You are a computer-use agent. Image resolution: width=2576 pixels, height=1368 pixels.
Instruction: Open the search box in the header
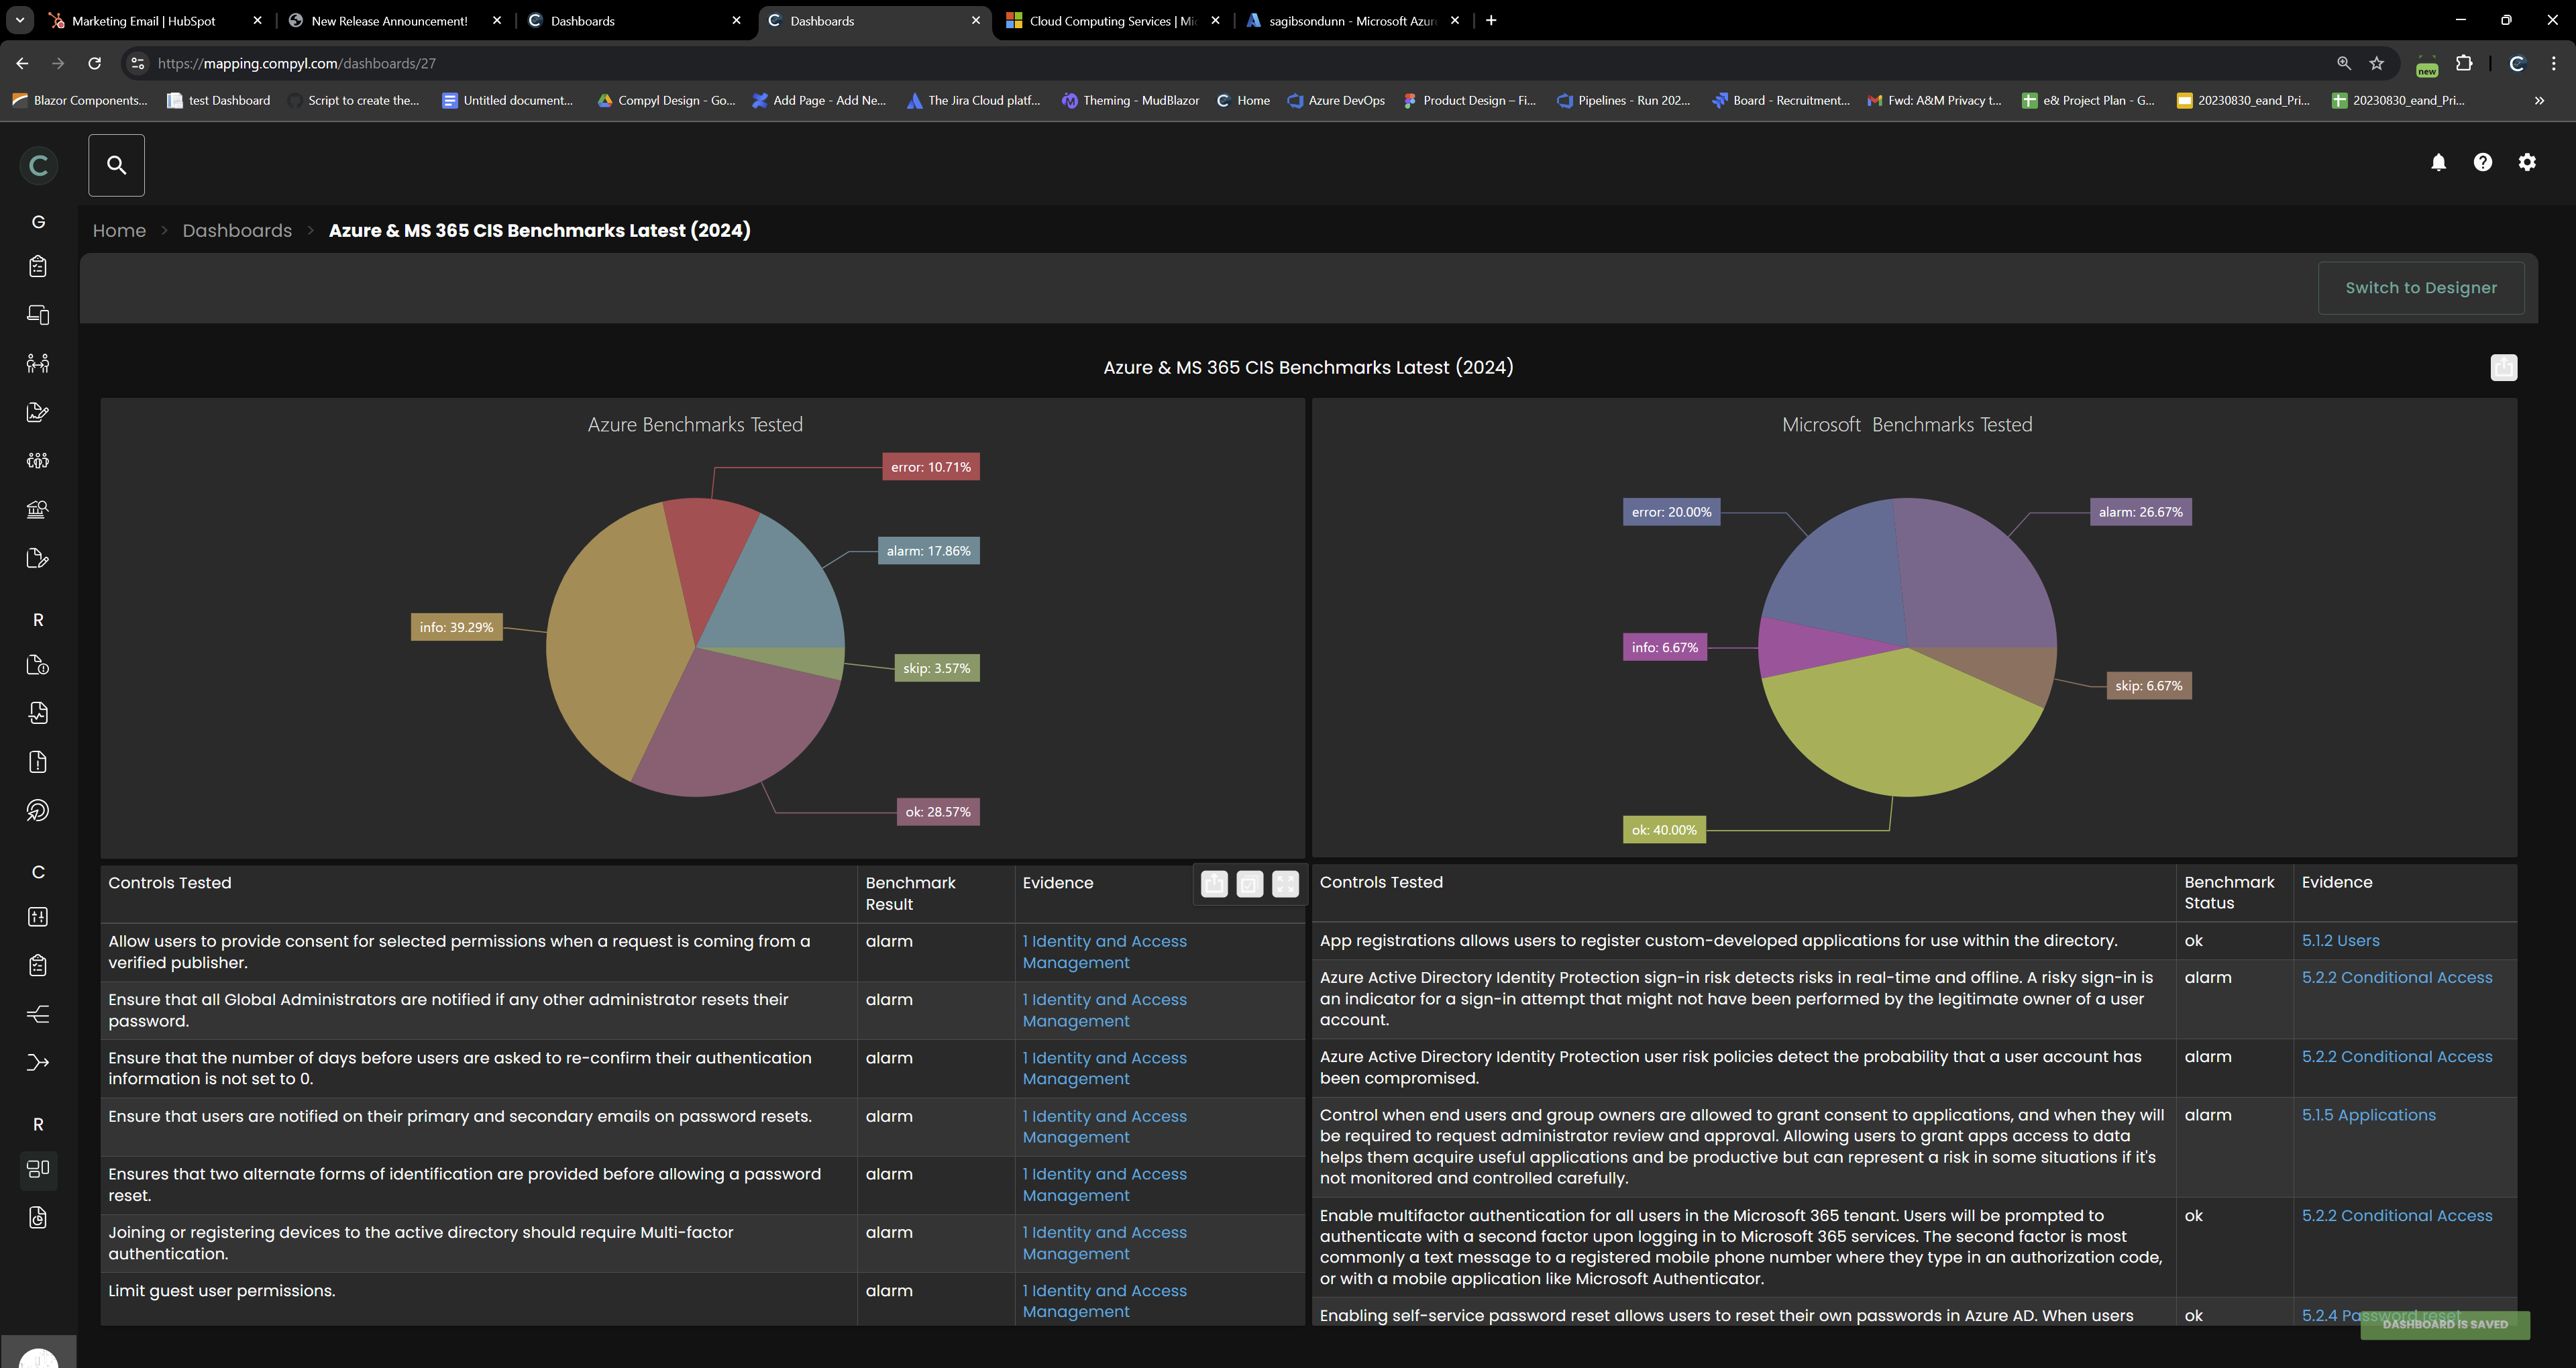tap(116, 165)
